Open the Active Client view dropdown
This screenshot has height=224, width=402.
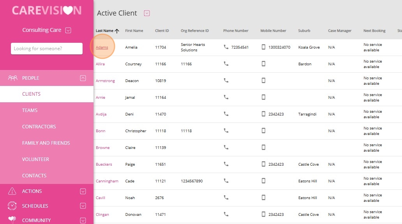146,13
